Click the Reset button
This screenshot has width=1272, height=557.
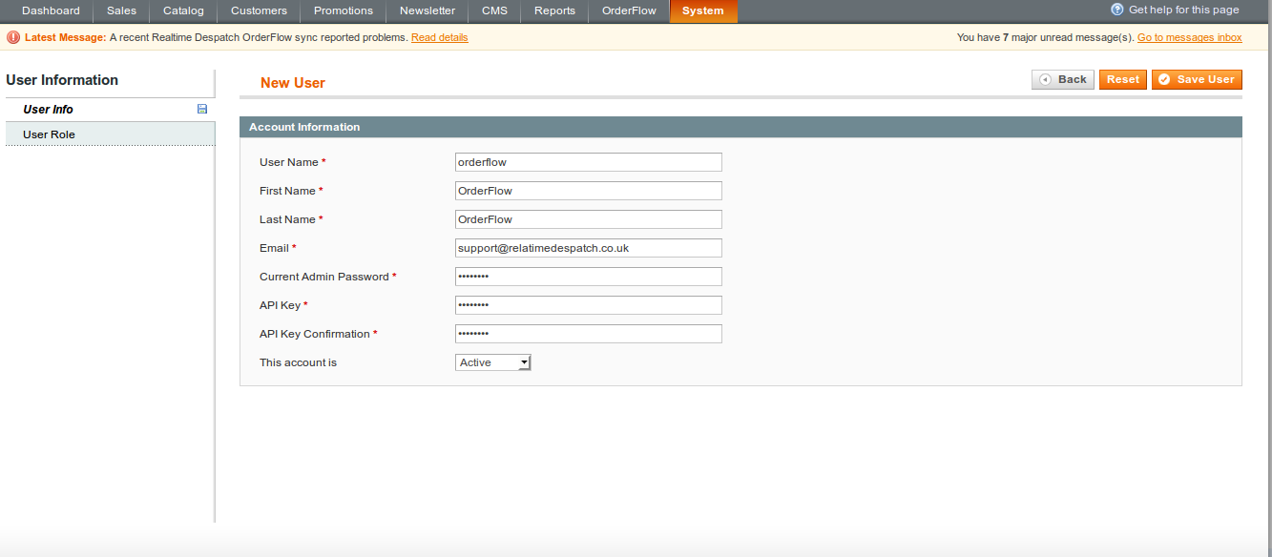point(1122,79)
